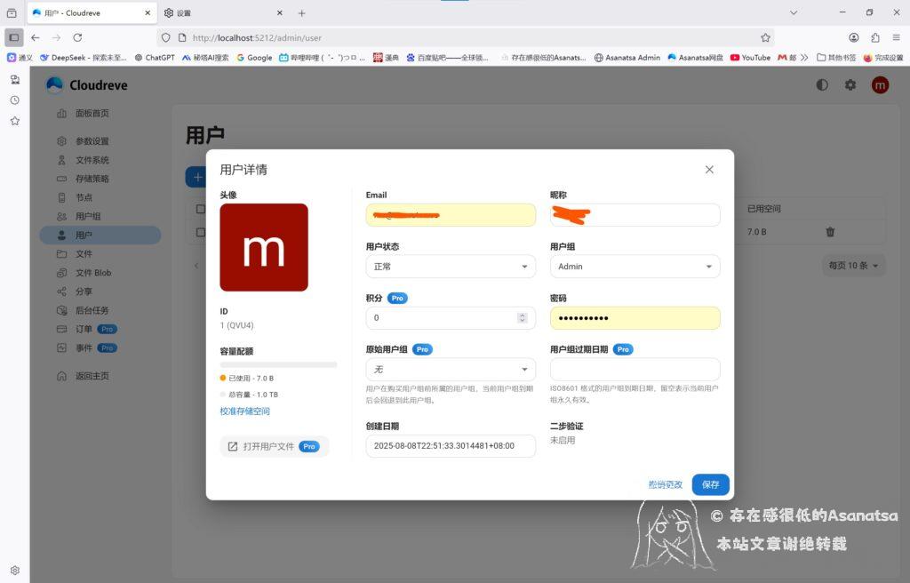Check the first user row checkbox
The height and width of the screenshot is (583, 910).
pos(200,232)
